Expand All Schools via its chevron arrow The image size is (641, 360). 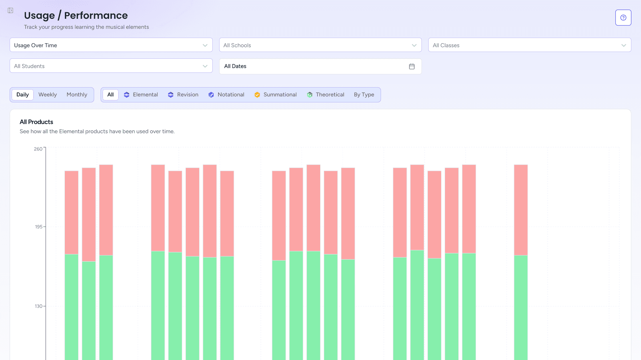[x=414, y=46]
